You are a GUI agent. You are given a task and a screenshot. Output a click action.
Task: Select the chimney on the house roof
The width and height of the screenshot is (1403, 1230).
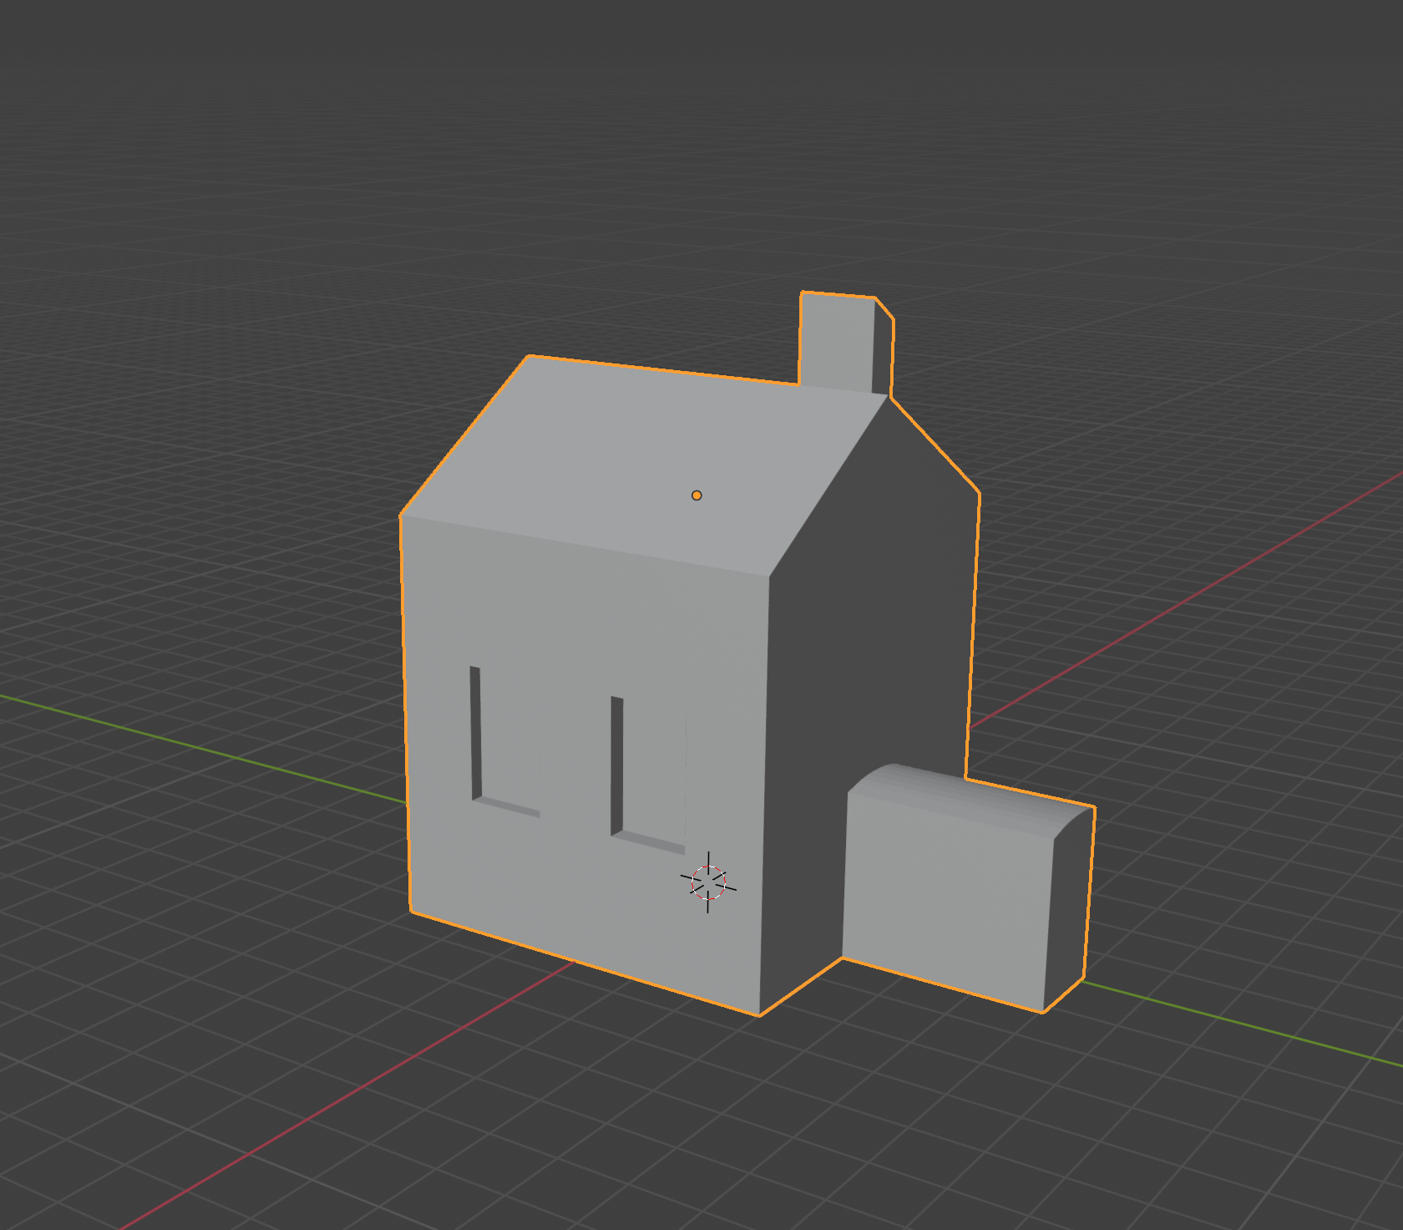click(845, 343)
